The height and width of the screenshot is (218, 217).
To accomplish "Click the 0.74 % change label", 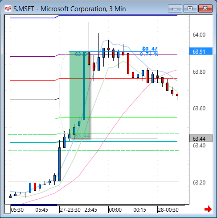I will click(x=149, y=54).
